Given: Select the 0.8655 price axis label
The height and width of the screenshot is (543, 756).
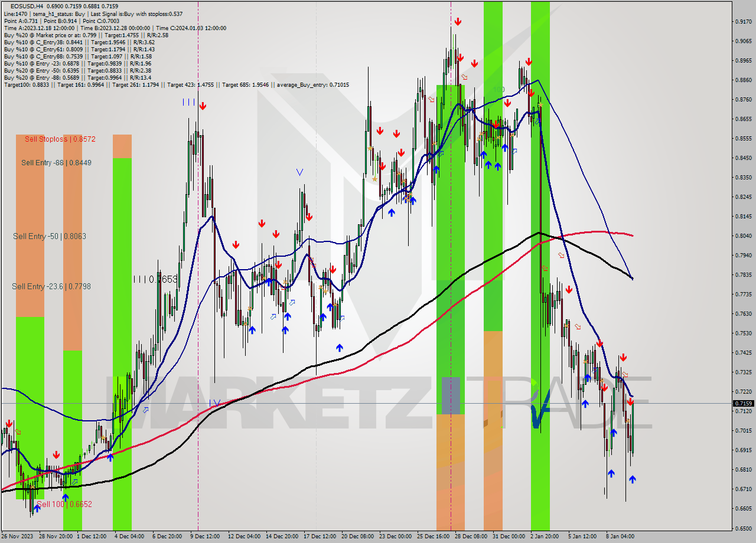Looking at the screenshot, I should pyautogui.click(x=744, y=119).
